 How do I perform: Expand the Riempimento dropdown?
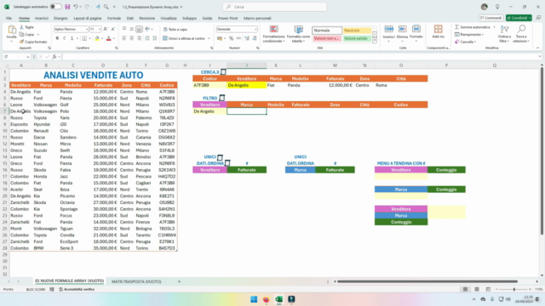(x=483, y=35)
